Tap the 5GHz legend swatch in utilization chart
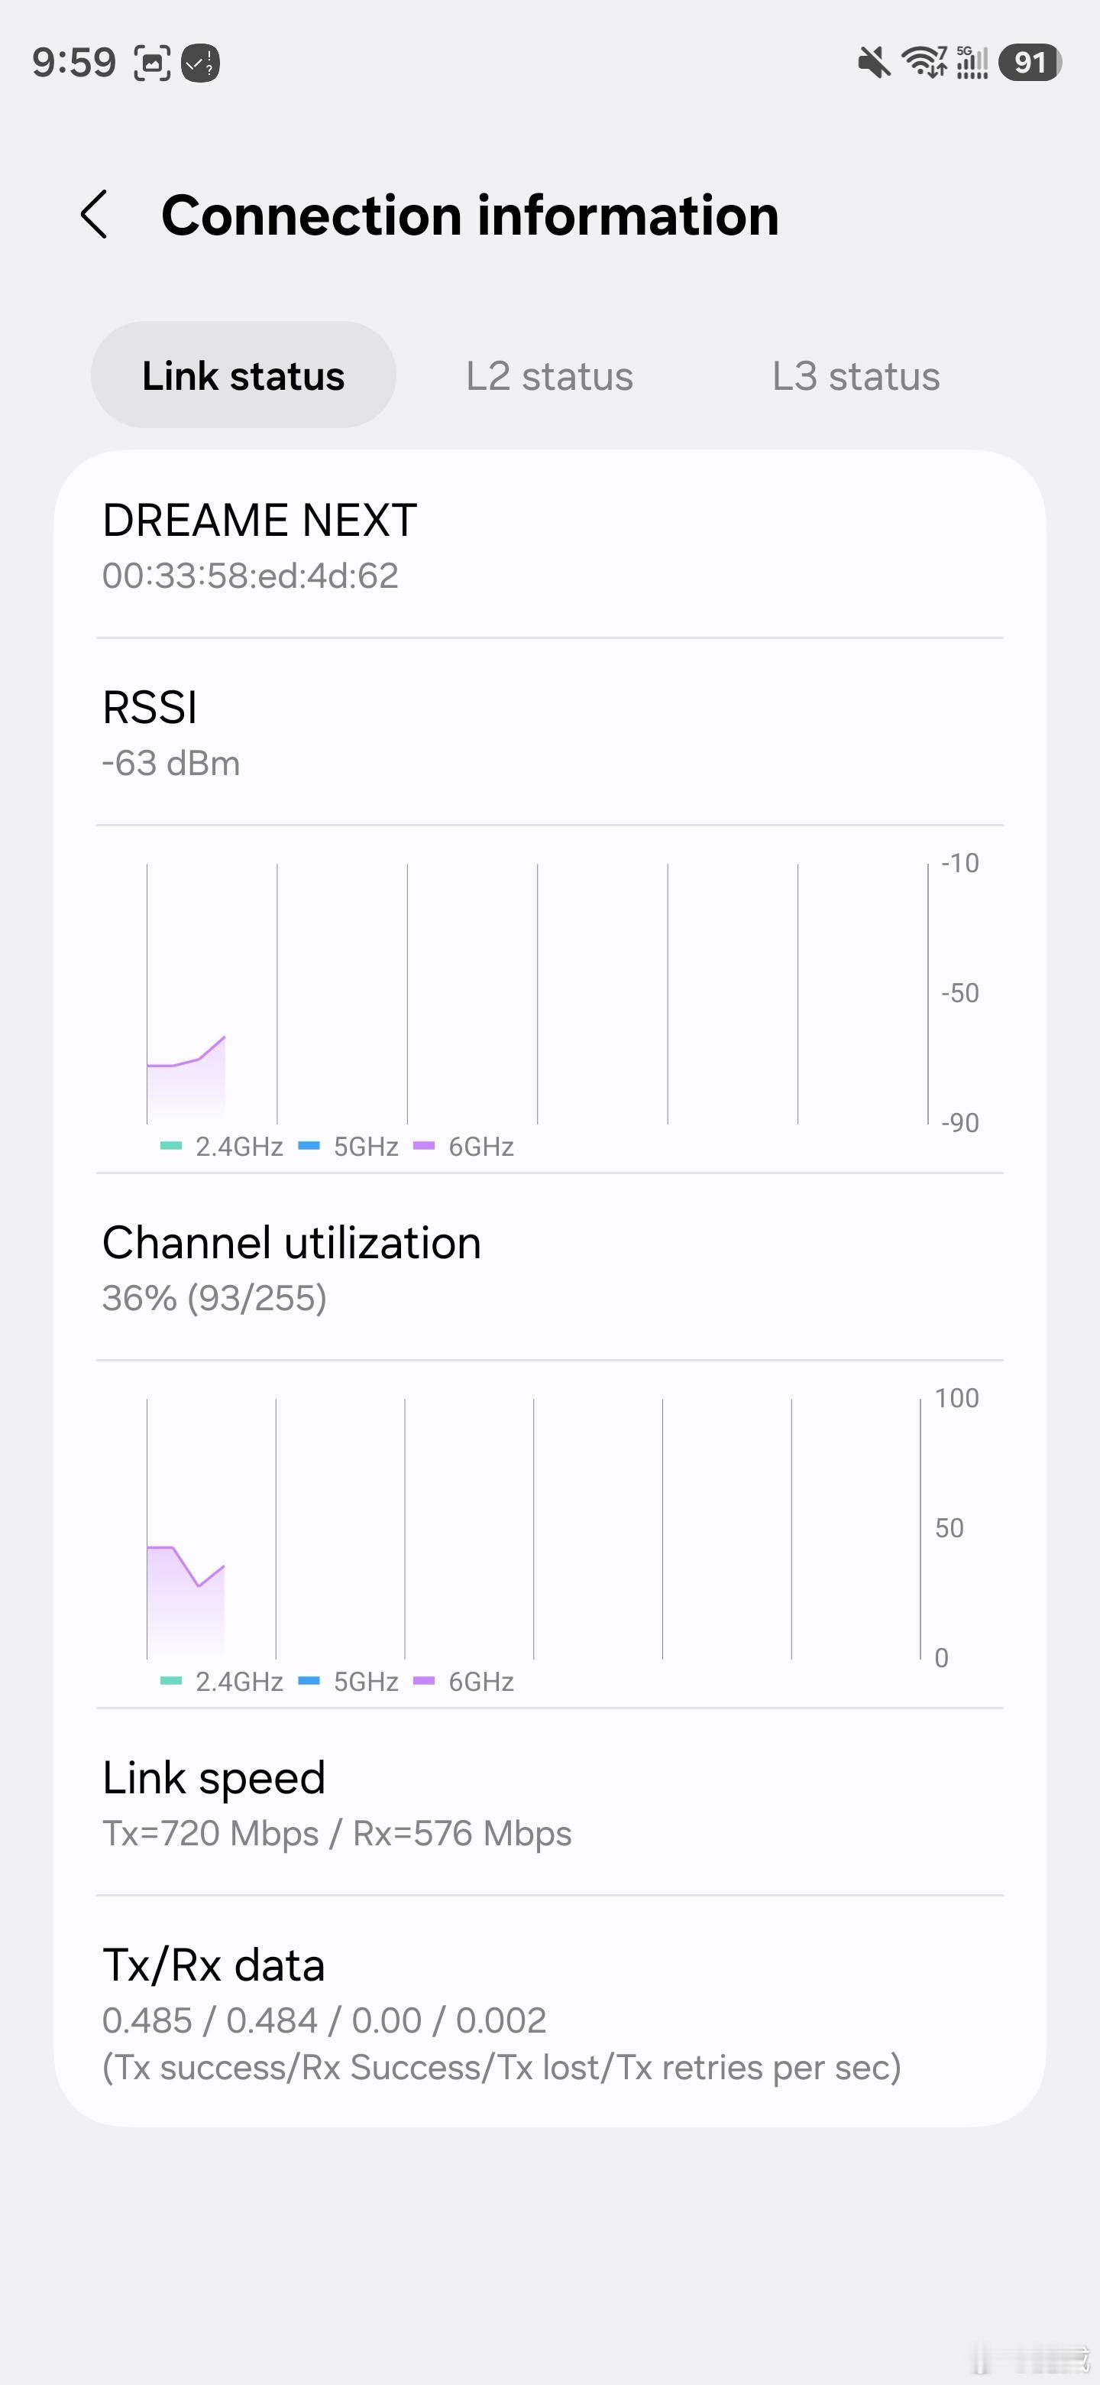The width and height of the screenshot is (1100, 2385). (x=309, y=1680)
